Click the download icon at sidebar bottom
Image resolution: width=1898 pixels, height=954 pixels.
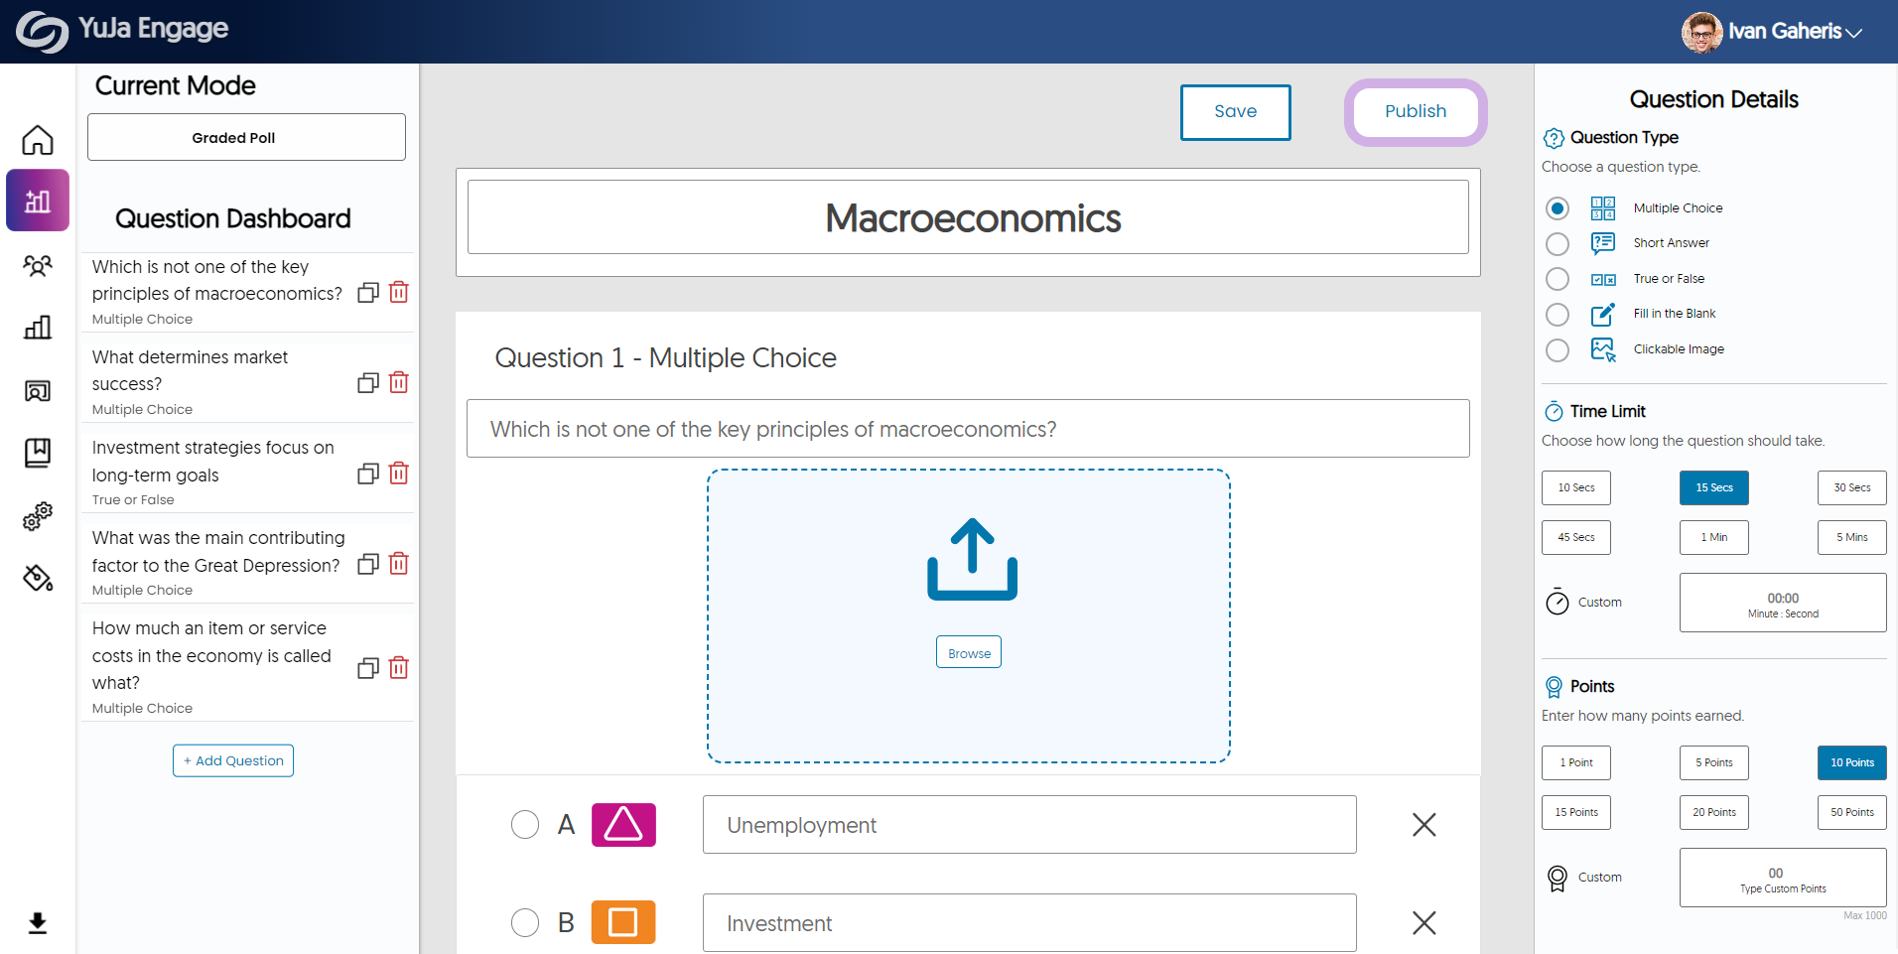pos(38,923)
